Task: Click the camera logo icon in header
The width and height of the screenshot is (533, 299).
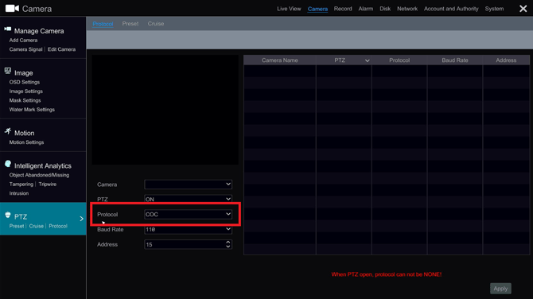Action: (12, 8)
